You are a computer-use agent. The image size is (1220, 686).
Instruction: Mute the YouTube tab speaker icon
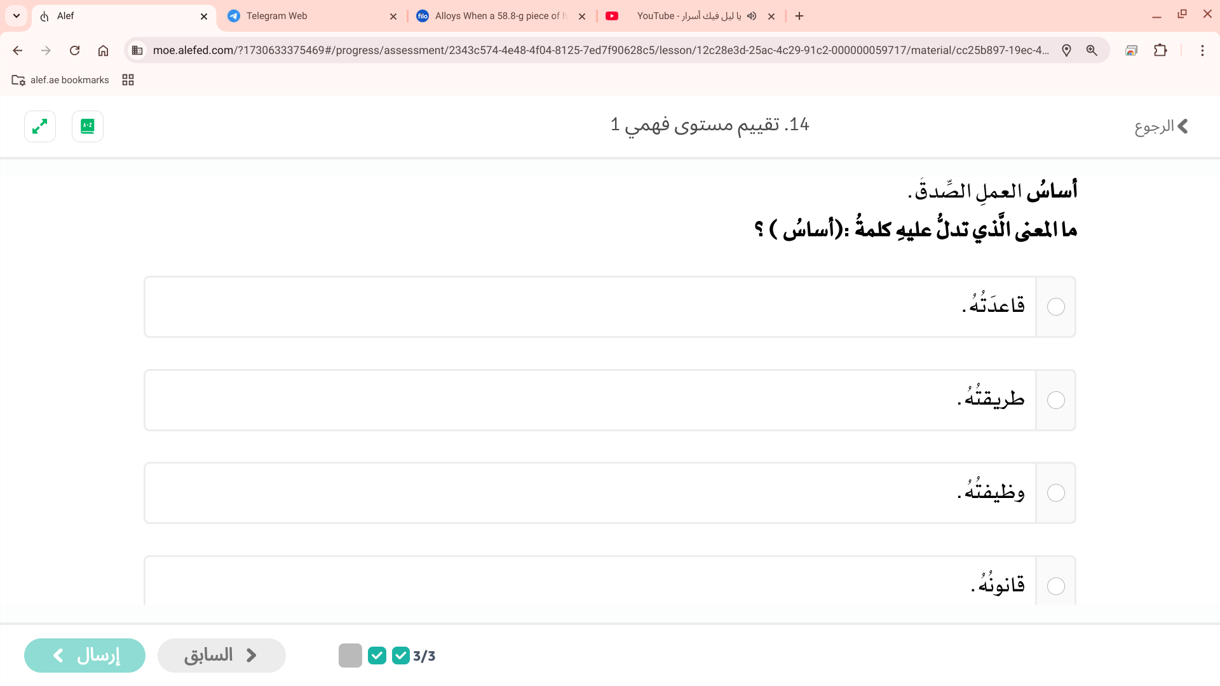point(752,16)
